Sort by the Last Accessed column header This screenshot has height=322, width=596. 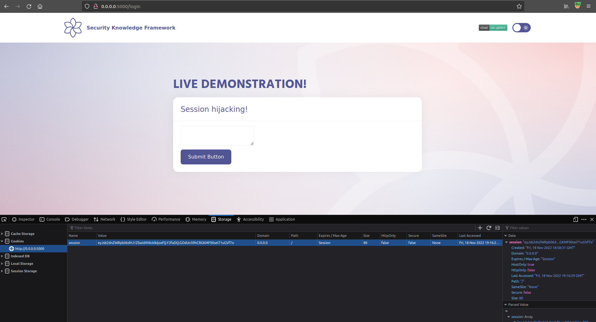(x=480, y=236)
